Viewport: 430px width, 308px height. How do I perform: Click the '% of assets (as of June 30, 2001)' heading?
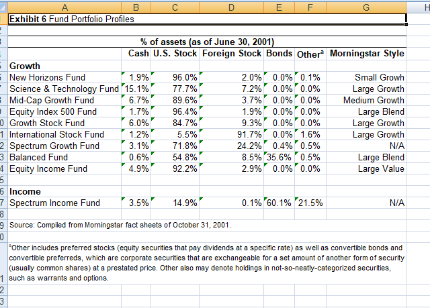tap(207, 42)
